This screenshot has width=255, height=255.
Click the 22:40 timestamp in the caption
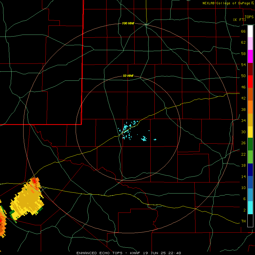(x=175, y=253)
